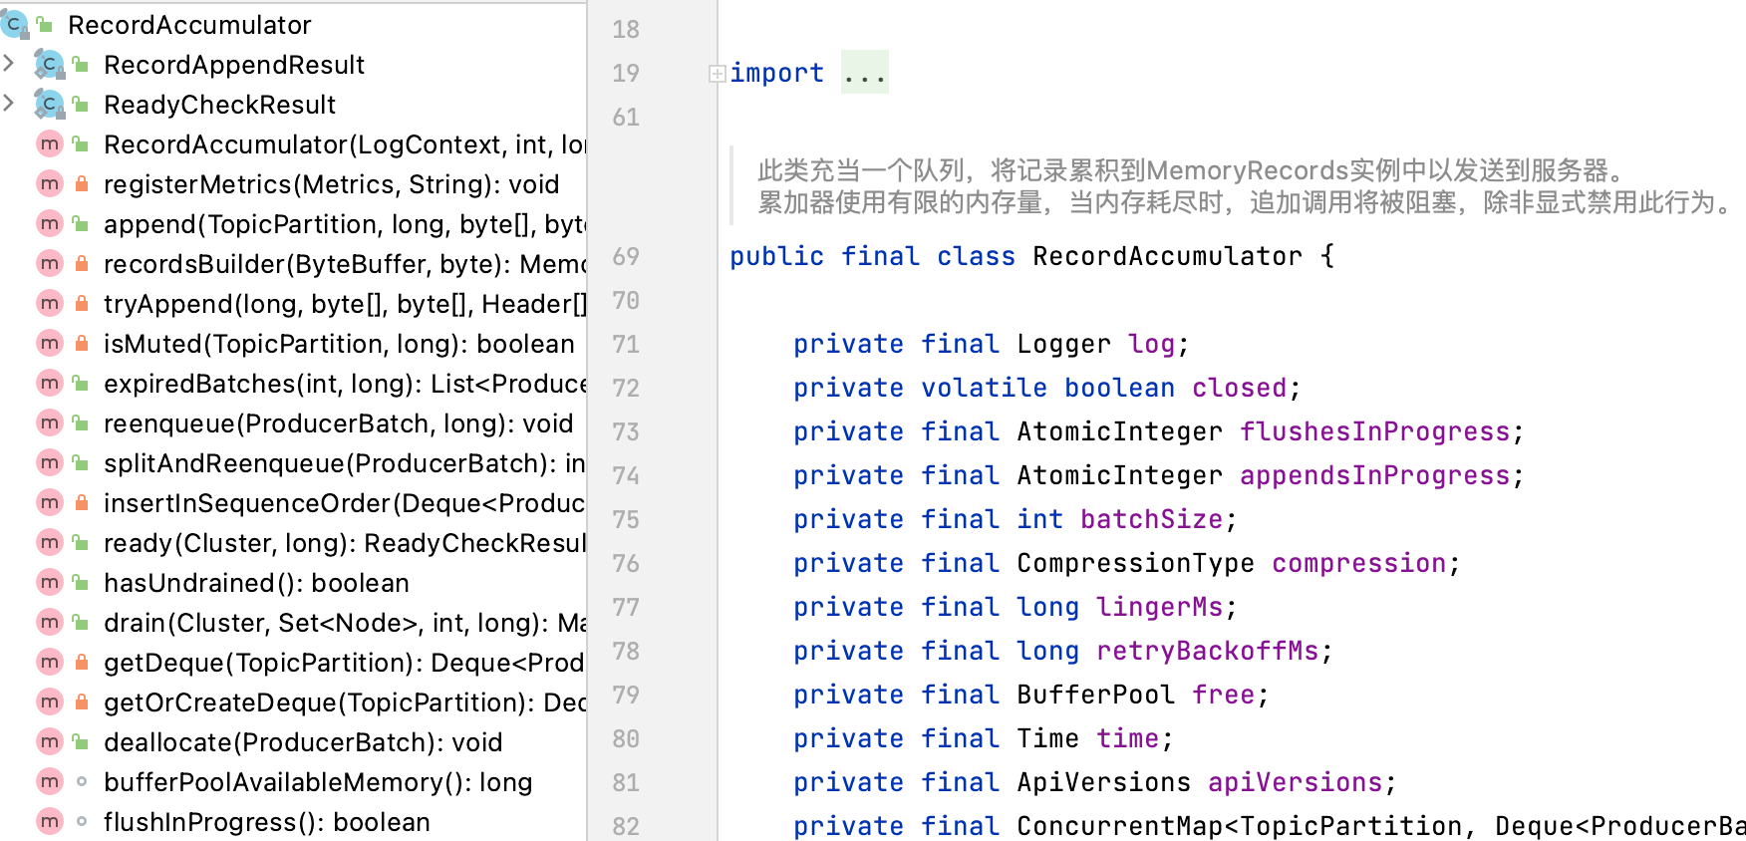Click the method icon beside flushInProgress
The width and height of the screenshot is (1746, 841).
tap(49, 822)
